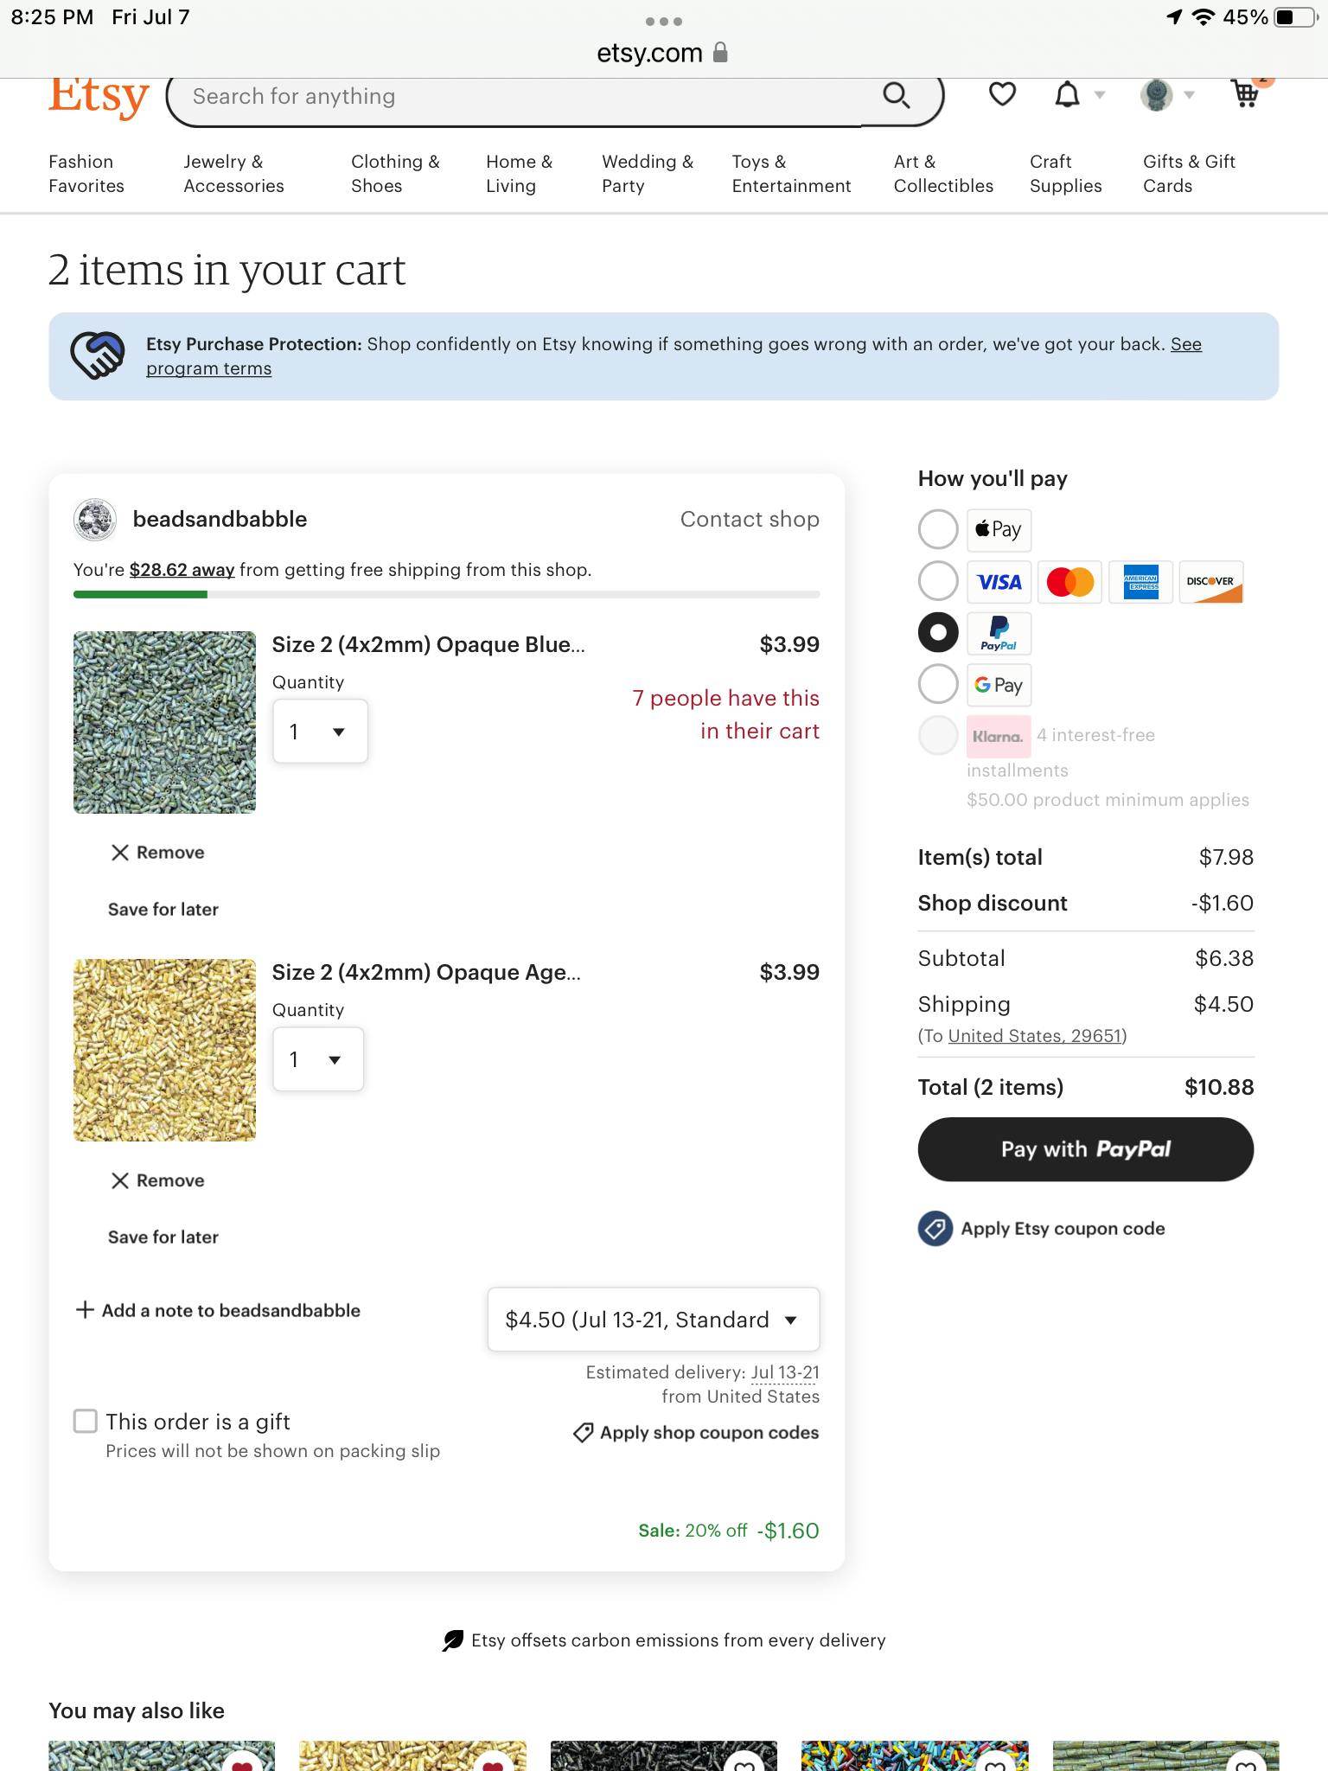Open the shopping cart icon

1245,93
